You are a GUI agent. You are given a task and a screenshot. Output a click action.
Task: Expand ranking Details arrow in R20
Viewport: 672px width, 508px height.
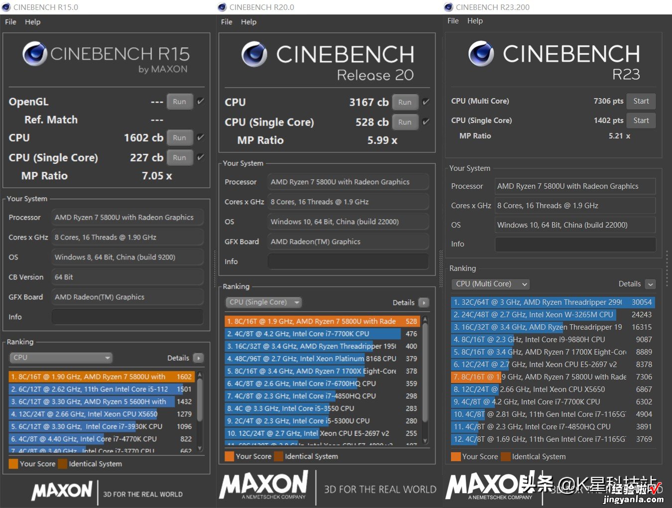[x=424, y=303]
